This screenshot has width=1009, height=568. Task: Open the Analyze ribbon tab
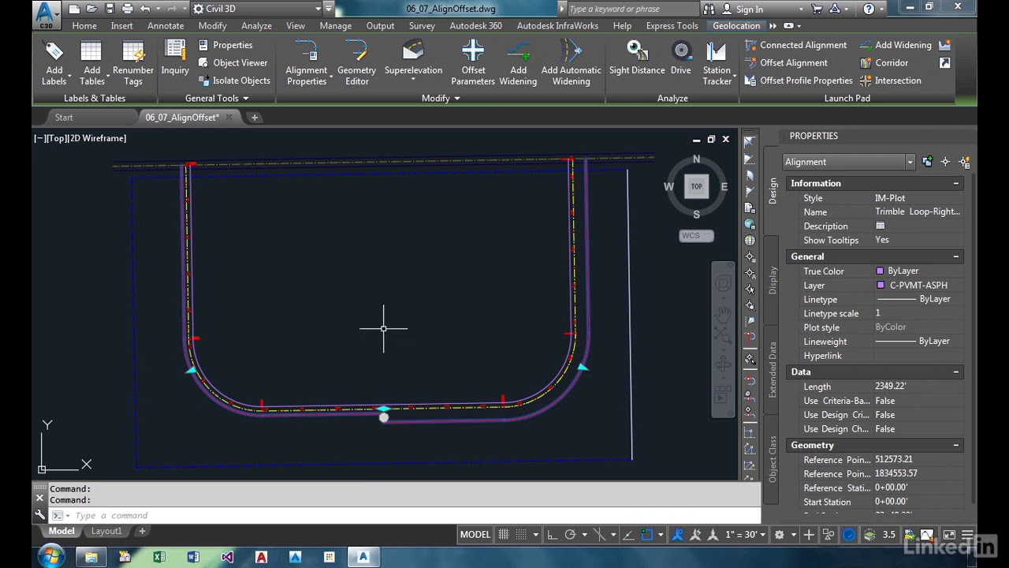point(256,26)
